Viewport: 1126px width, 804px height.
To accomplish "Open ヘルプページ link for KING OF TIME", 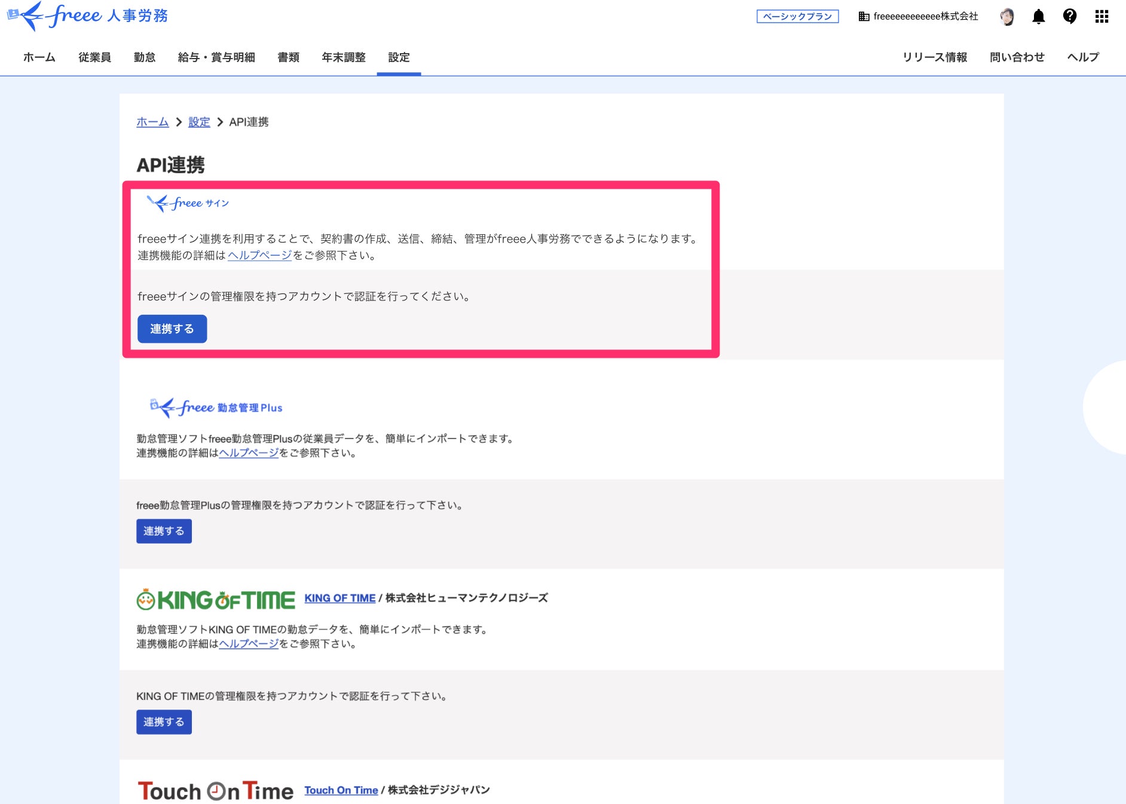I will point(249,644).
